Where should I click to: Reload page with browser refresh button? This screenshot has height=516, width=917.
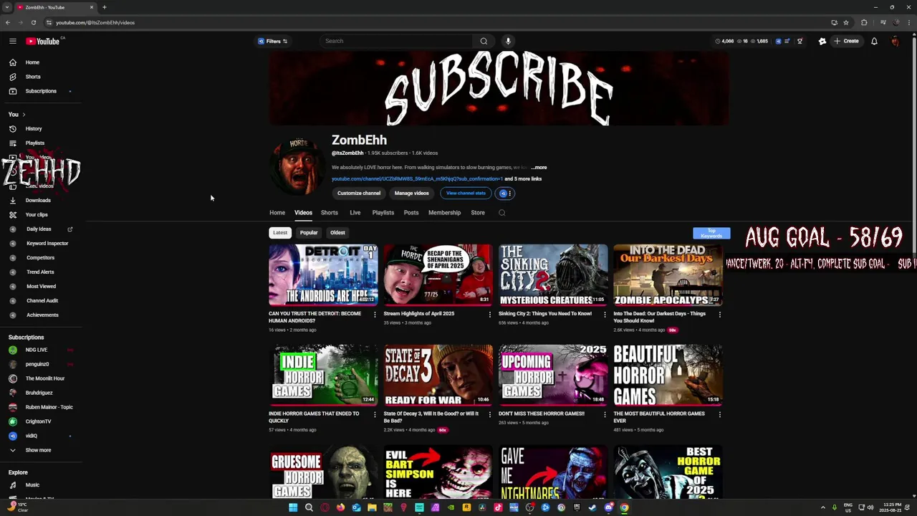pyautogui.click(x=33, y=22)
